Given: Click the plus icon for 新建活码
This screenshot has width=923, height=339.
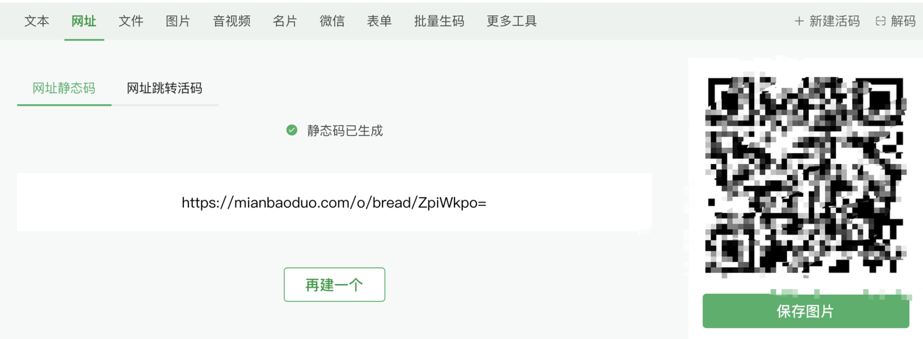Looking at the screenshot, I should pyautogui.click(x=799, y=21).
